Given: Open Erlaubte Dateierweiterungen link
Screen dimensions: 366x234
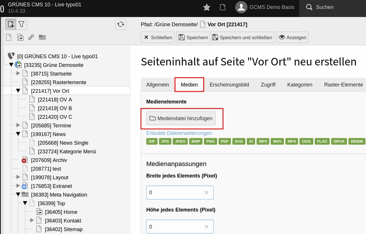Looking at the screenshot, I should [x=179, y=133].
